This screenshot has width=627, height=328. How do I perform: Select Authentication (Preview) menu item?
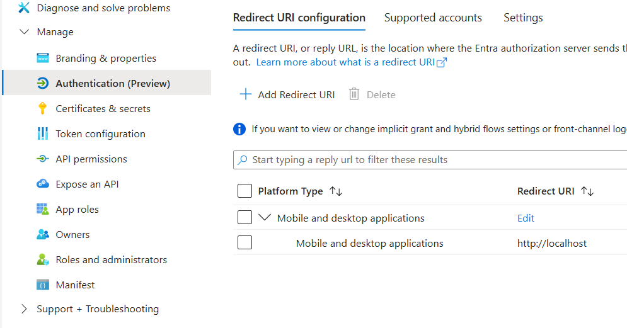[x=106, y=82]
